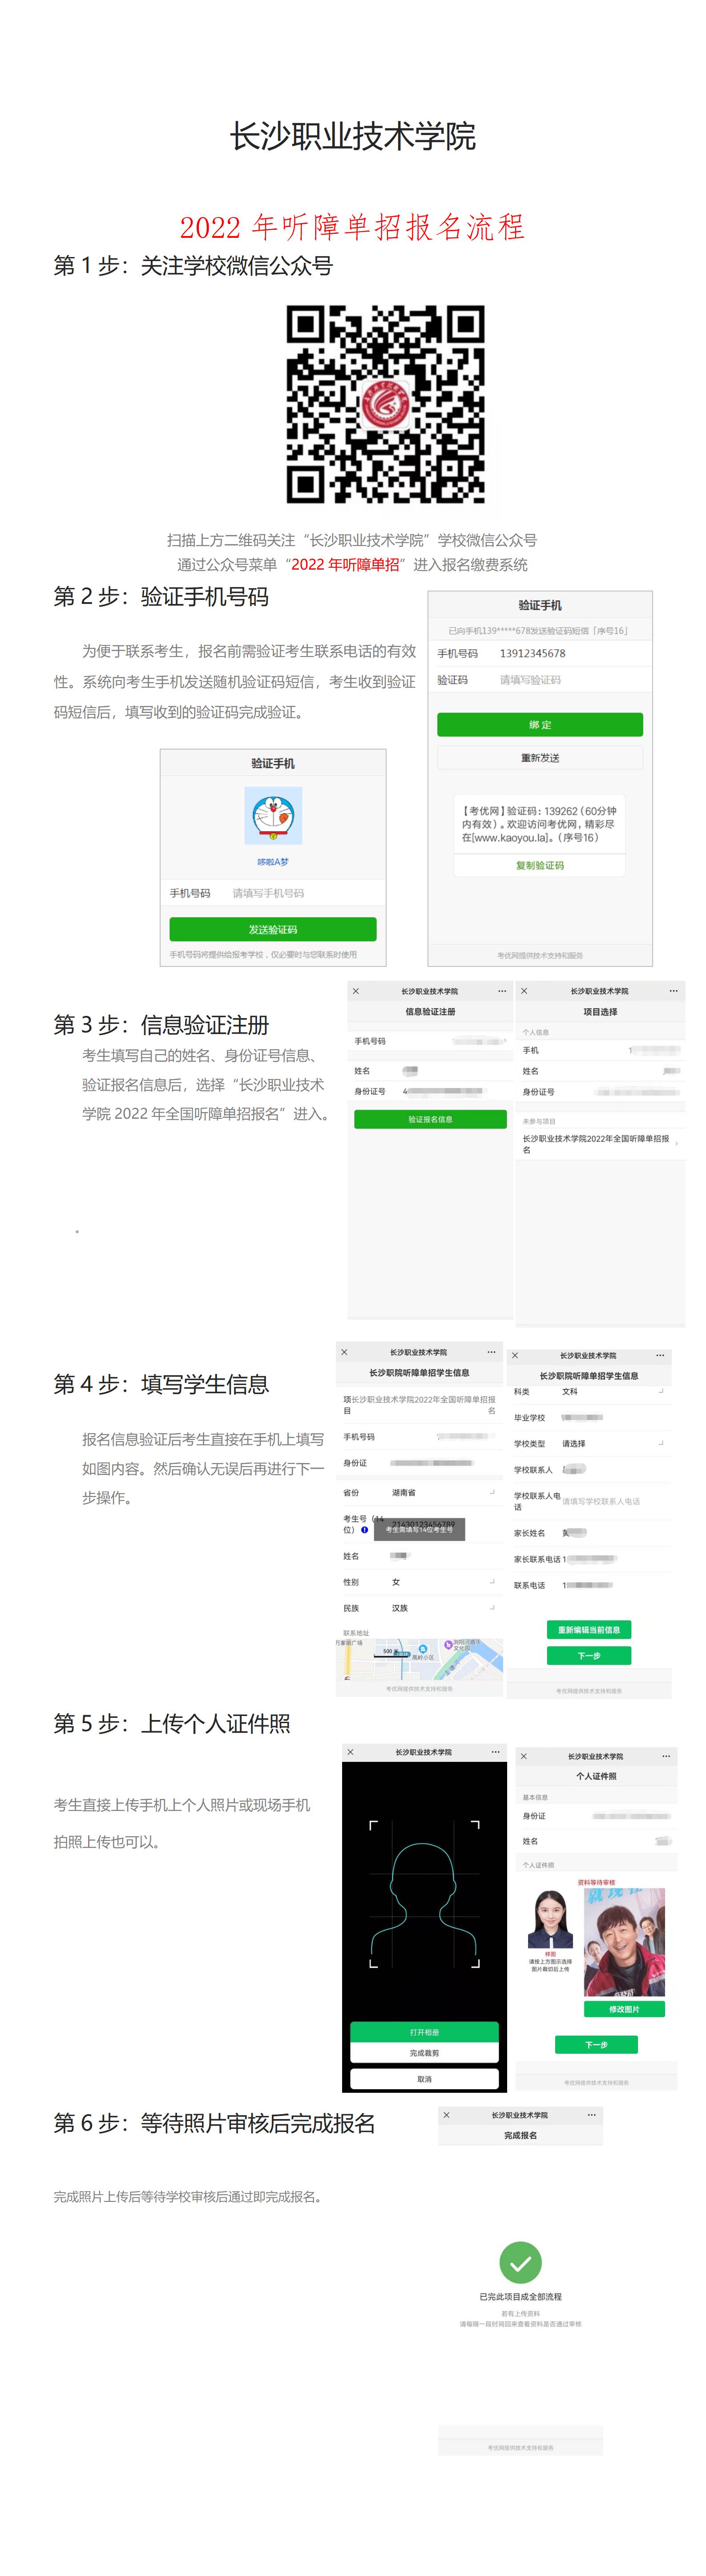Close the photo crop screen with X icon
The width and height of the screenshot is (706, 2576).
[350, 1752]
